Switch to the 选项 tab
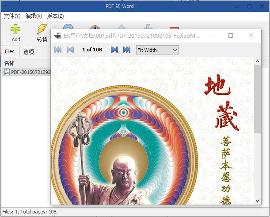 pos(29,52)
